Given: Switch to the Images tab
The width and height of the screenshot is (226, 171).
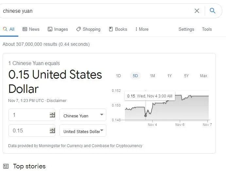Looking at the screenshot, I should (58, 29).
